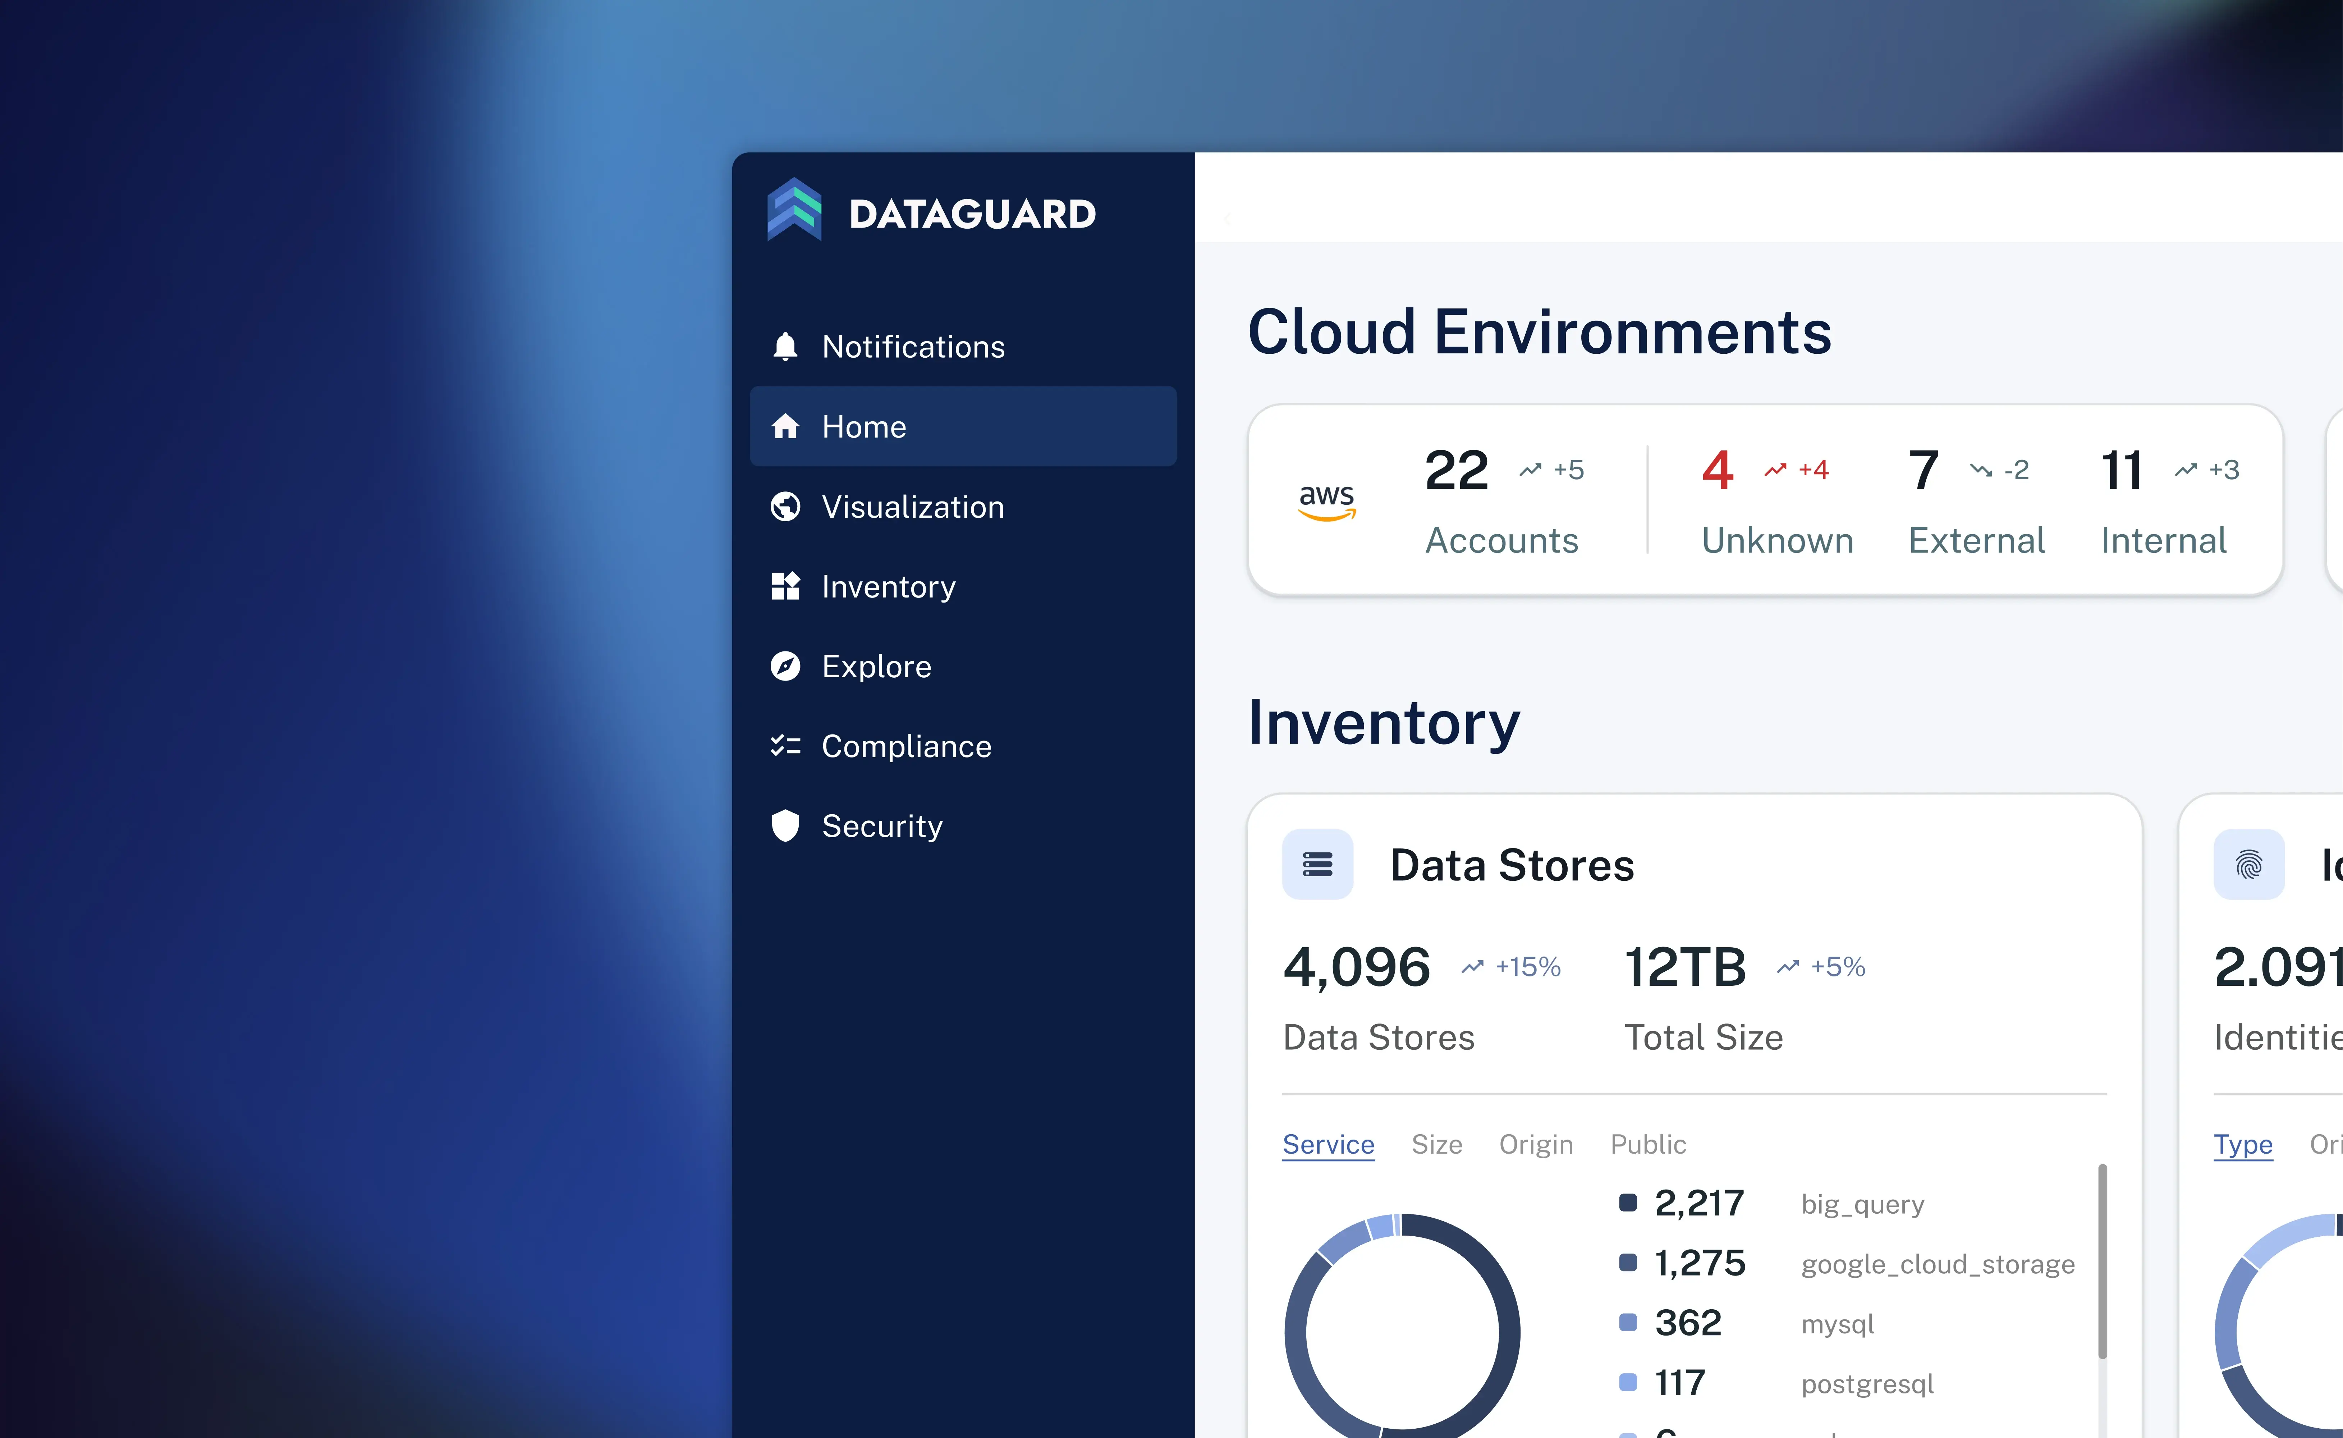Click the fingerprint icon on Identities card
2343x1438 pixels.
pos(2249,865)
